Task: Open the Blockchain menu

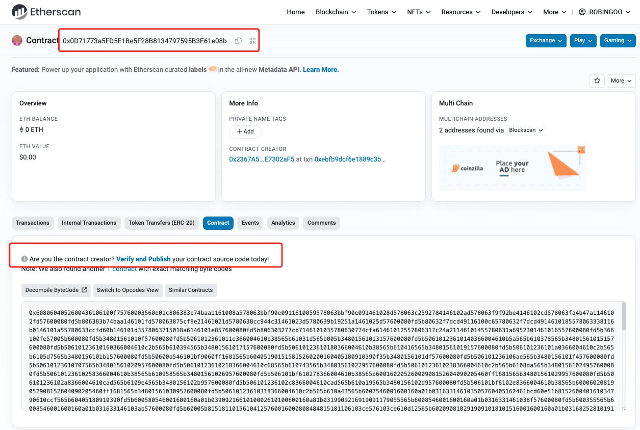Action: (x=336, y=12)
